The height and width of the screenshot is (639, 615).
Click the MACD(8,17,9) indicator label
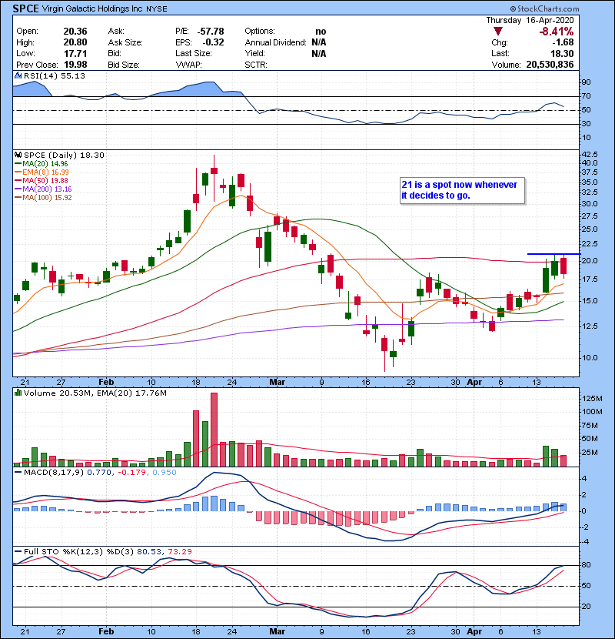point(54,473)
